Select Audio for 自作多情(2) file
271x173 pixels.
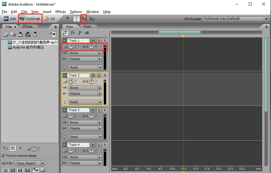tap(26, 47)
